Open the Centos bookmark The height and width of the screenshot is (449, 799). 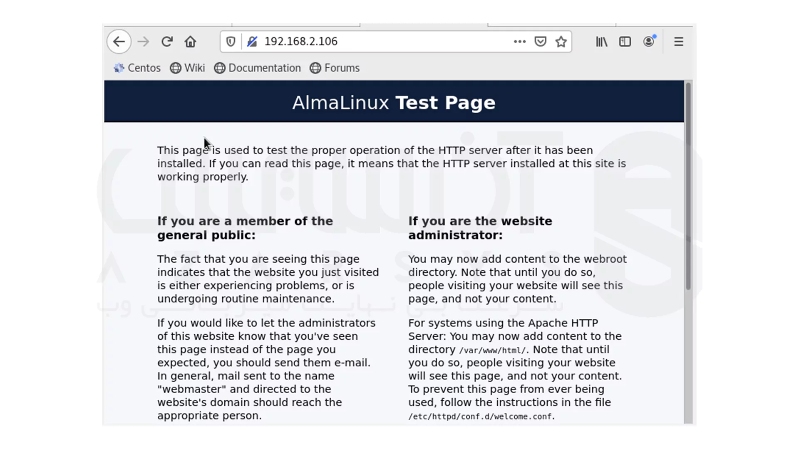coord(137,68)
